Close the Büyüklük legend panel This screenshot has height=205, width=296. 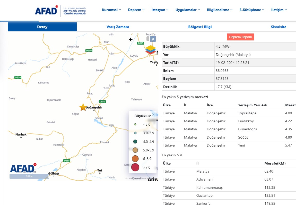click(x=153, y=115)
